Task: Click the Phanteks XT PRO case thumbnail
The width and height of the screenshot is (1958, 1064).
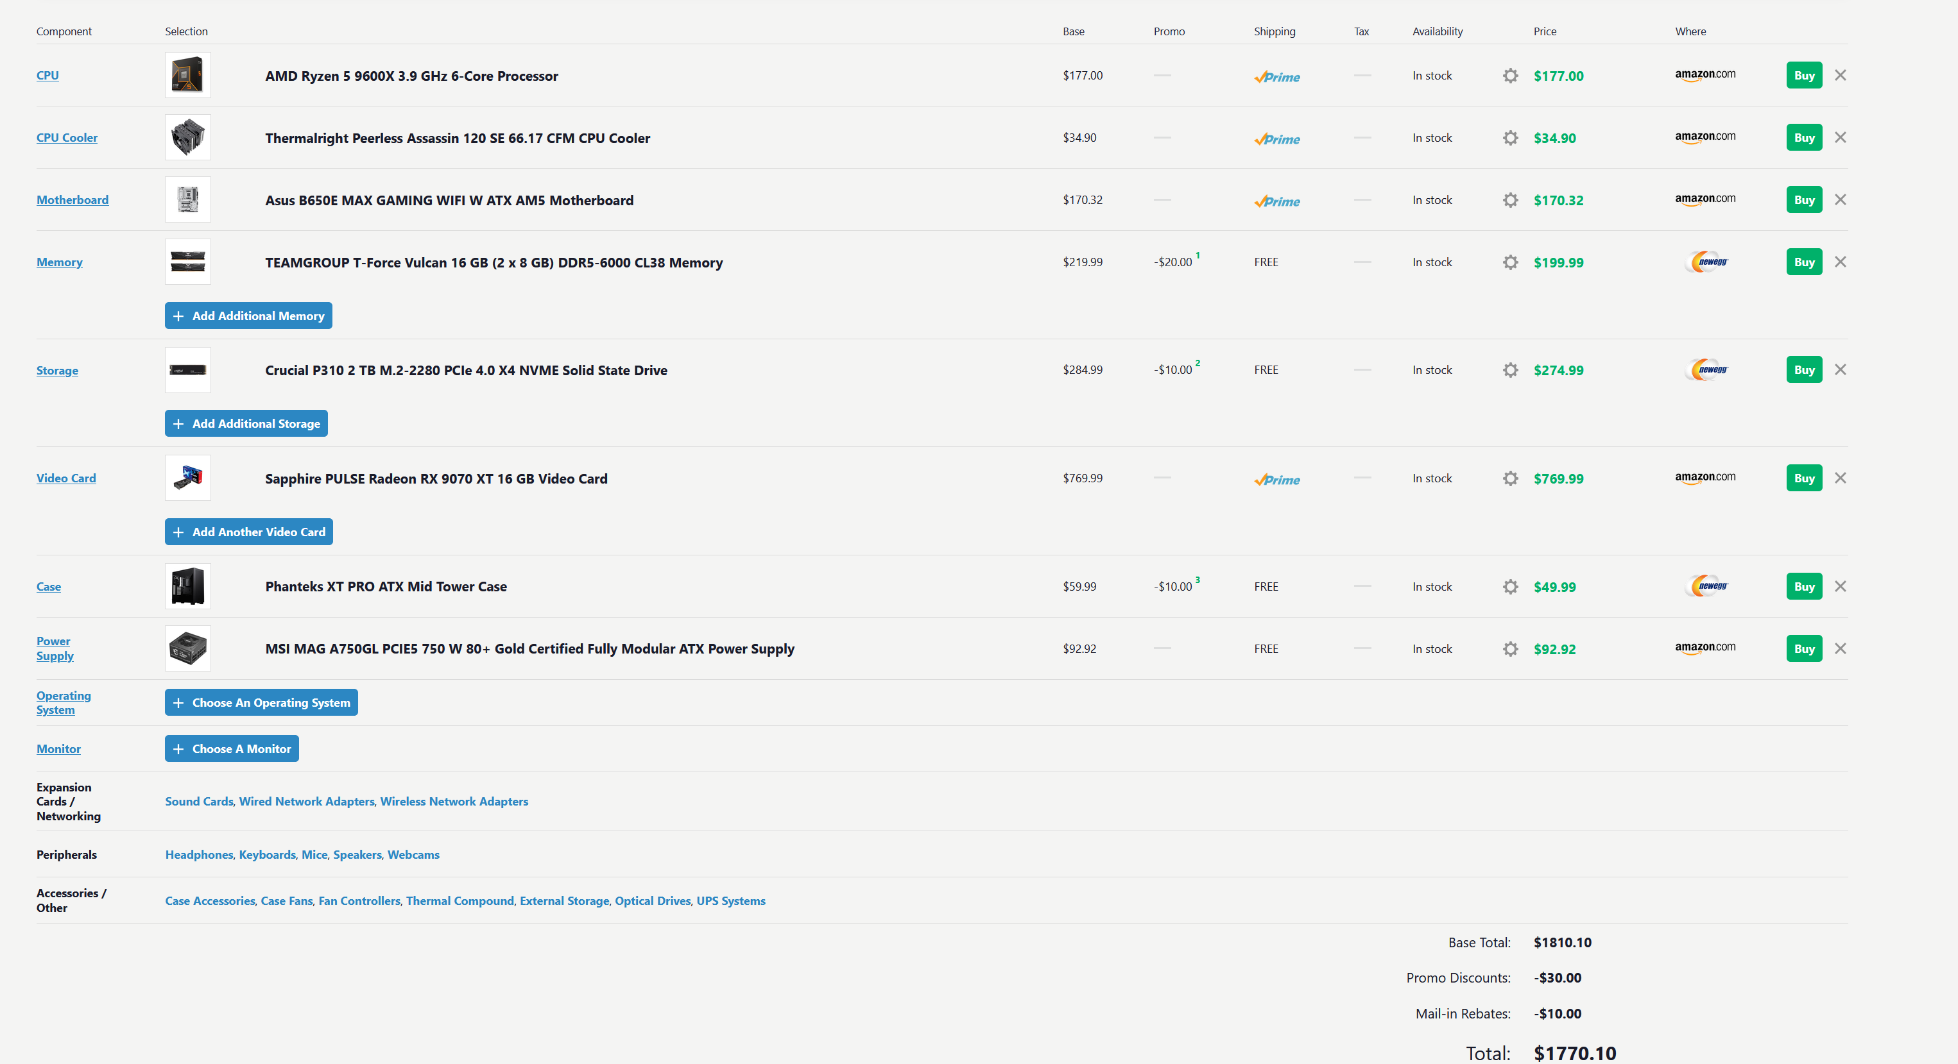Action: coord(188,586)
